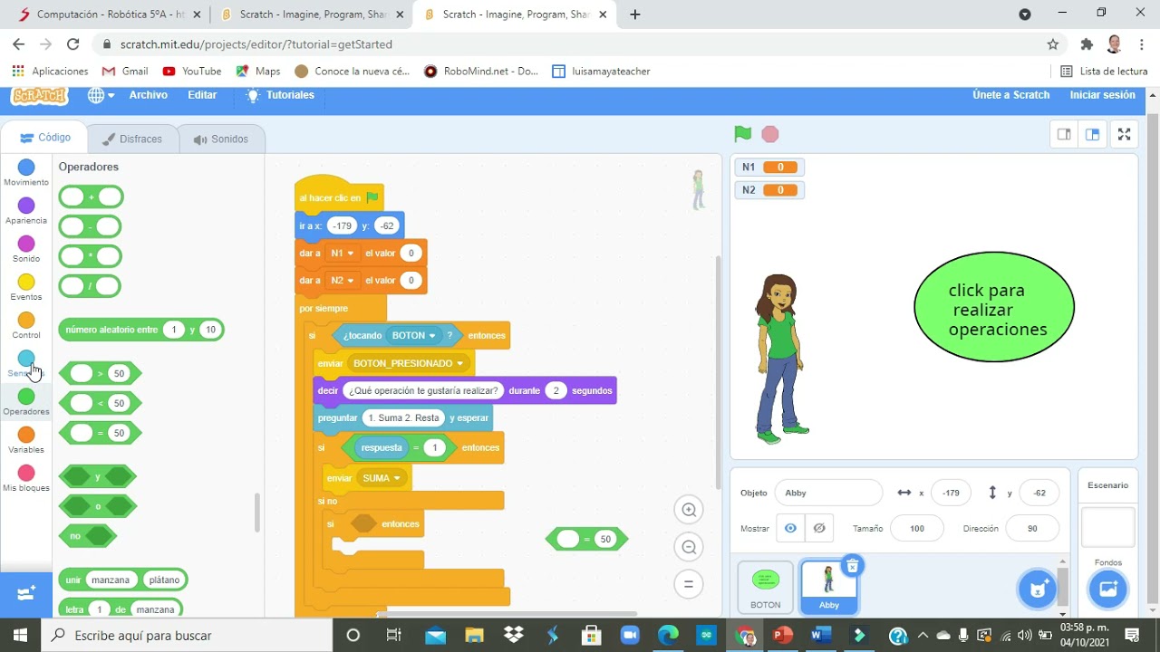Screen dimensions: 1160x652
Task: Click the número aleatorio entre block
Action: 140,330
